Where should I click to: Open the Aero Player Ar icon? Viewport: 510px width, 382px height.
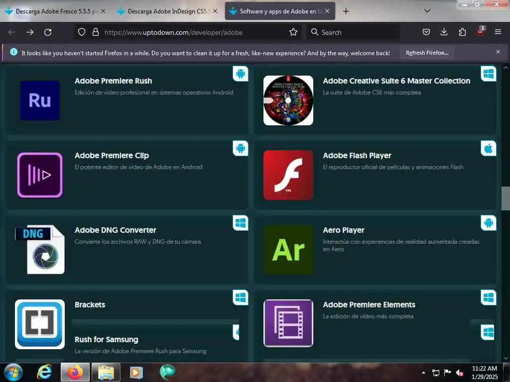click(288, 250)
